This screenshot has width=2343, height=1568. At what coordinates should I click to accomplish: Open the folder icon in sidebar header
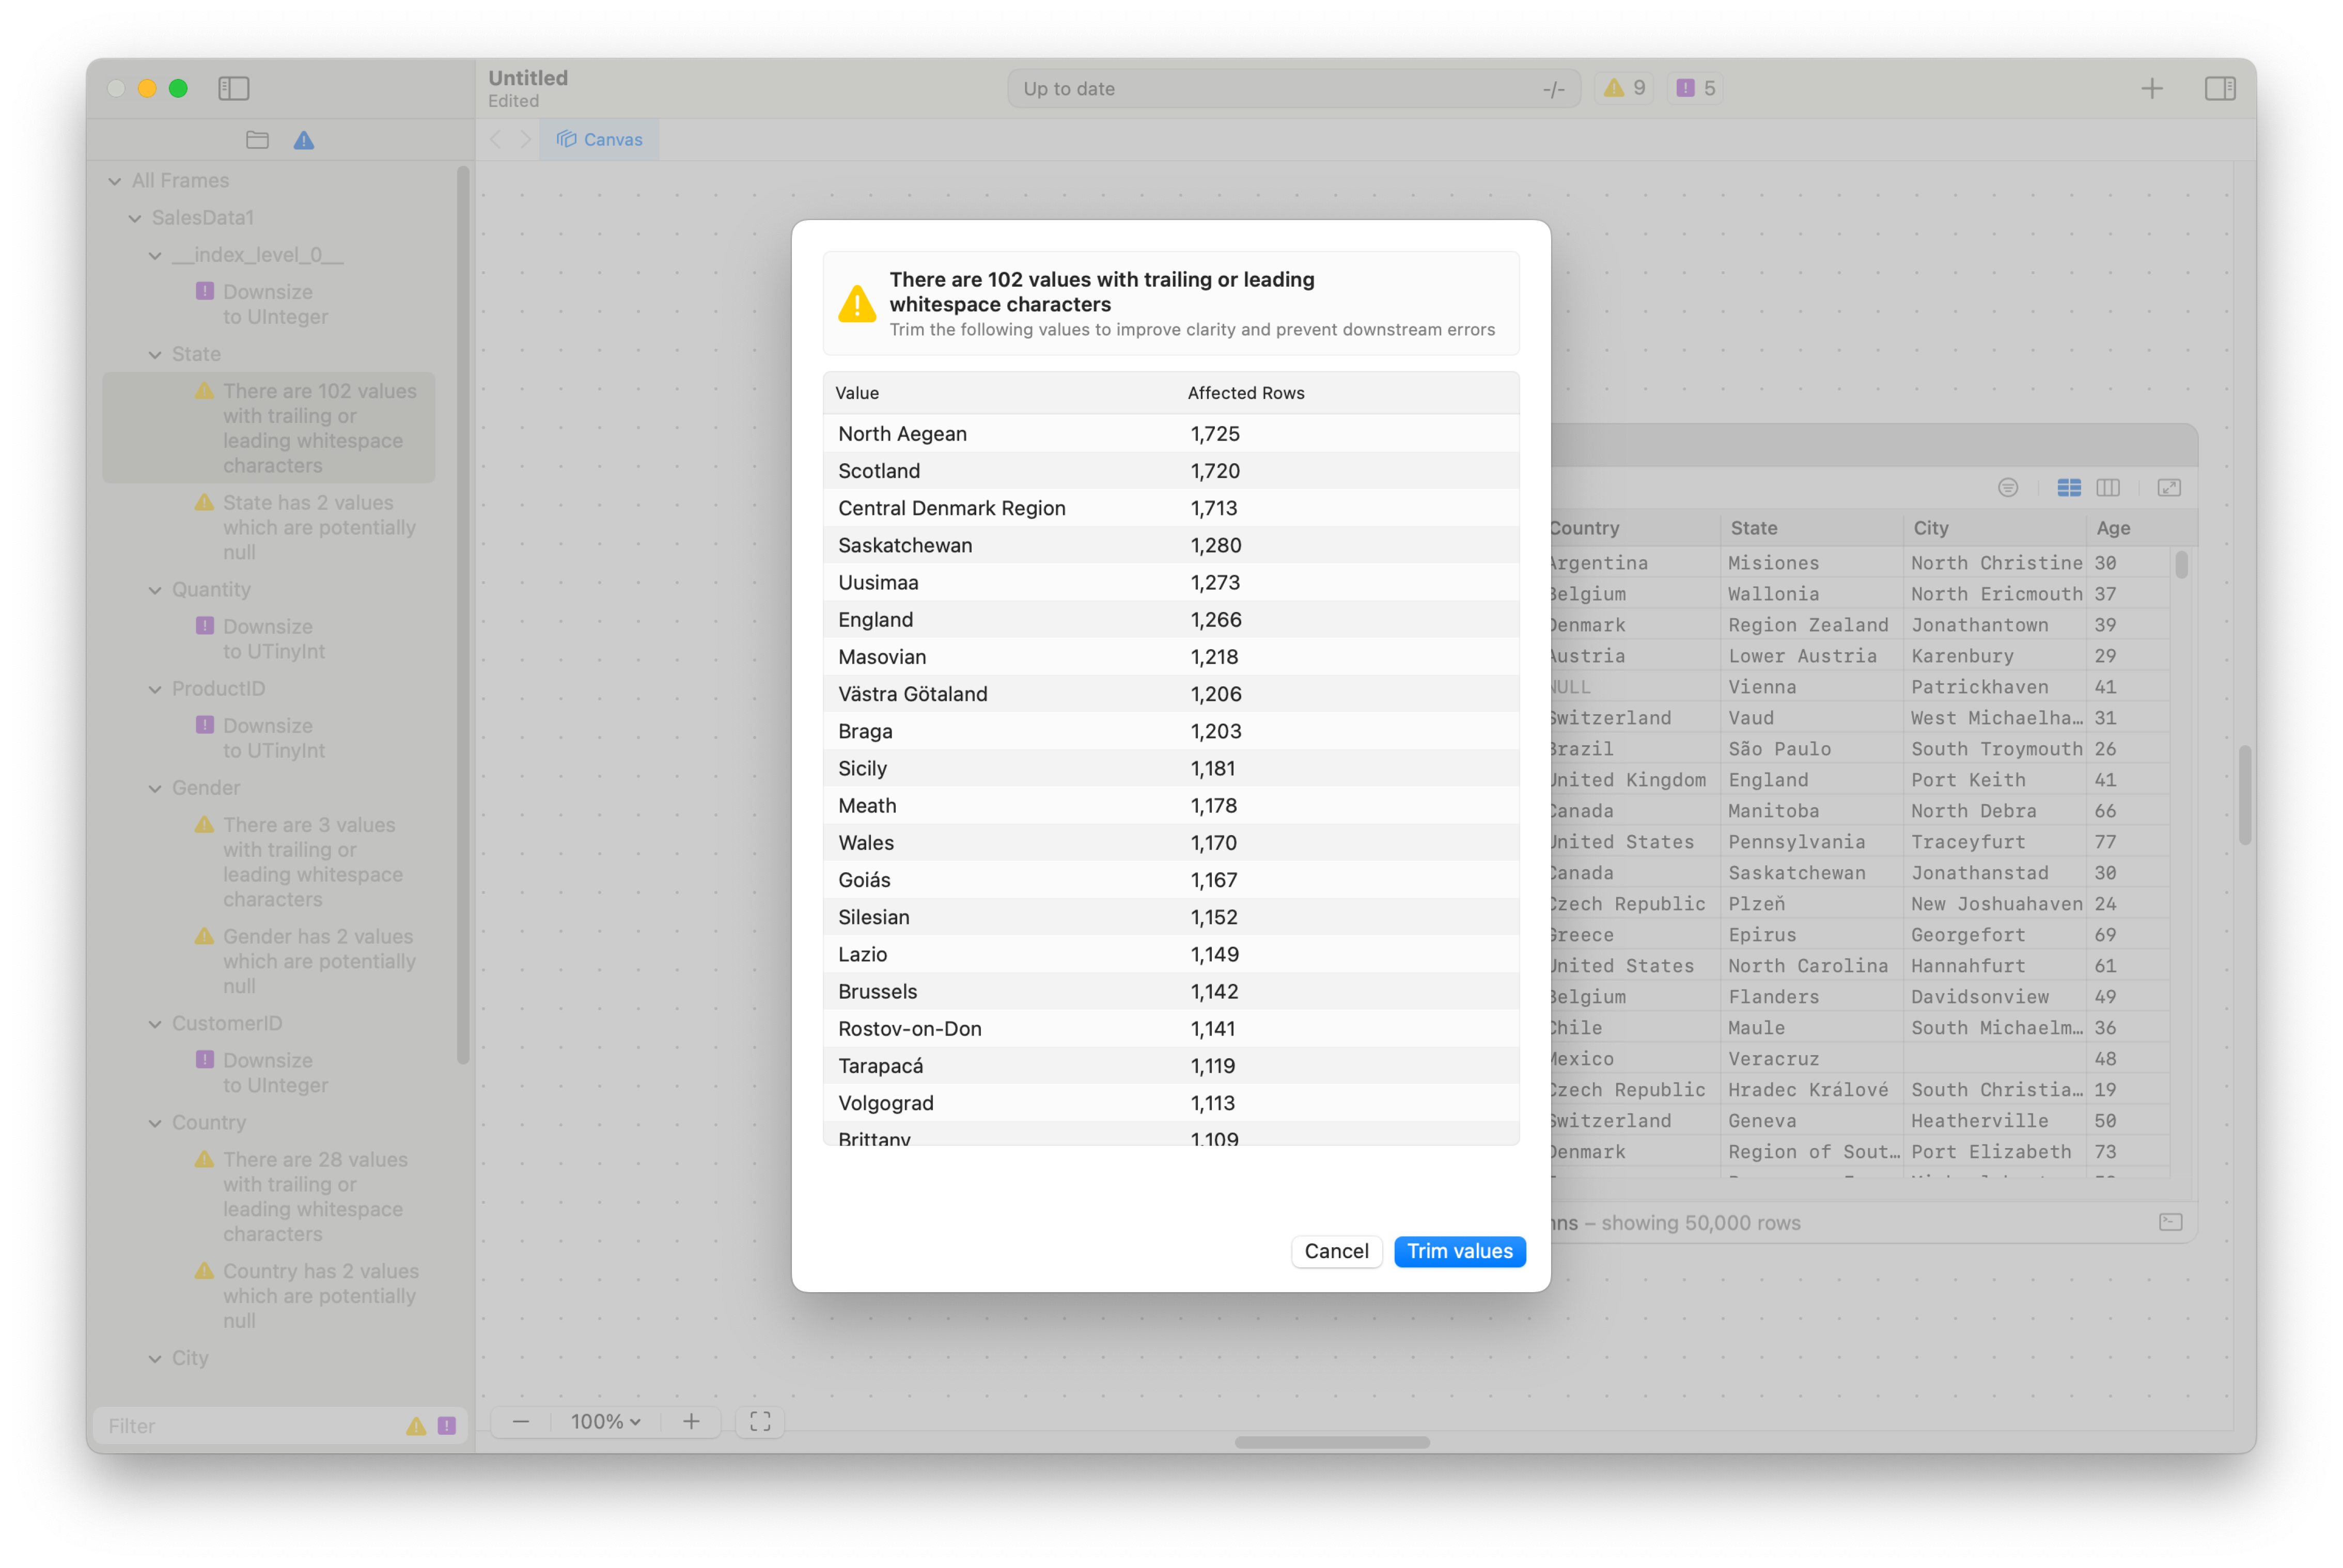[x=257, y=140]
